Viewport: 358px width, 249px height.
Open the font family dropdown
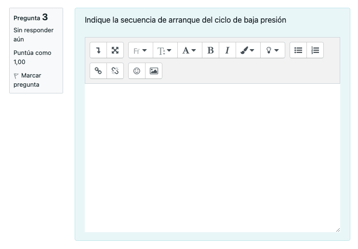tap(140, 50)
